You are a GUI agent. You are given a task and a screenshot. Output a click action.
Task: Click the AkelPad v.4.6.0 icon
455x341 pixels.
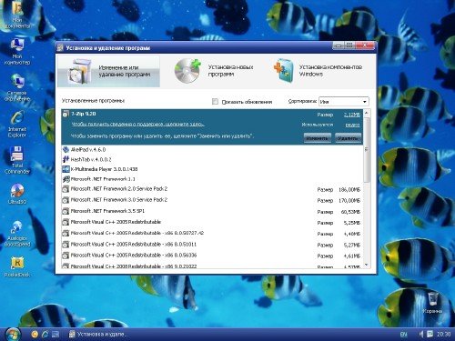pos(66,149)
